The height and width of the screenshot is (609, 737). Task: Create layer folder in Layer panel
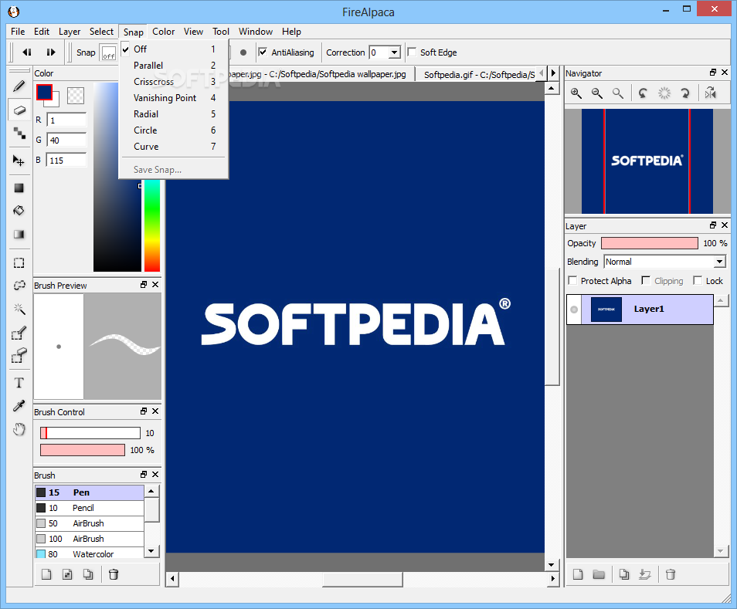pyautogui.click(x=599, y=574)
